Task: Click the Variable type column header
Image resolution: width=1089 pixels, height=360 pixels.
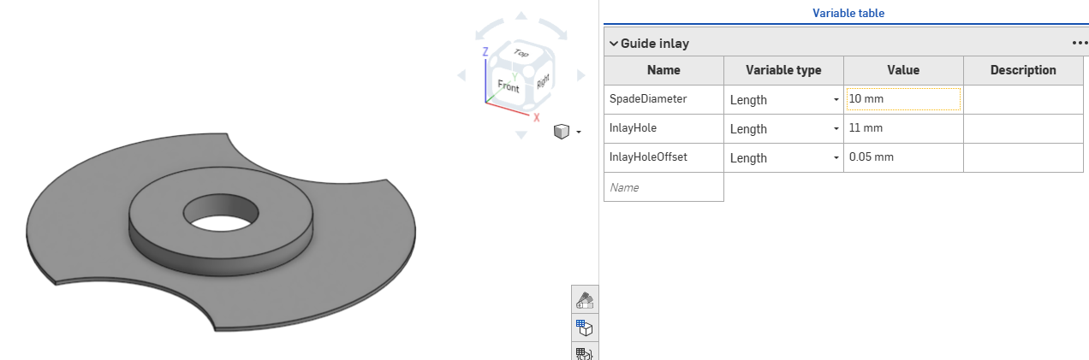Action: click(783, 70)
